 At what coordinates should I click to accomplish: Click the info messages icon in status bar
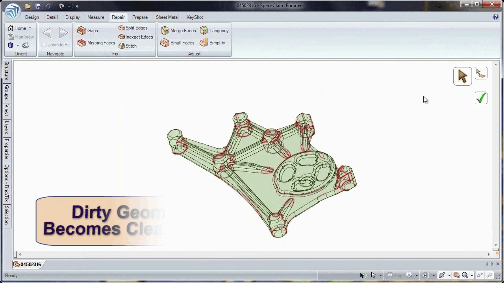click(409, 276)
